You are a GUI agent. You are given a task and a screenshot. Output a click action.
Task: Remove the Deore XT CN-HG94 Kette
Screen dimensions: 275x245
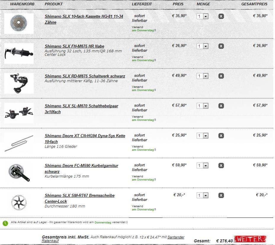click(x=221, y=136)
